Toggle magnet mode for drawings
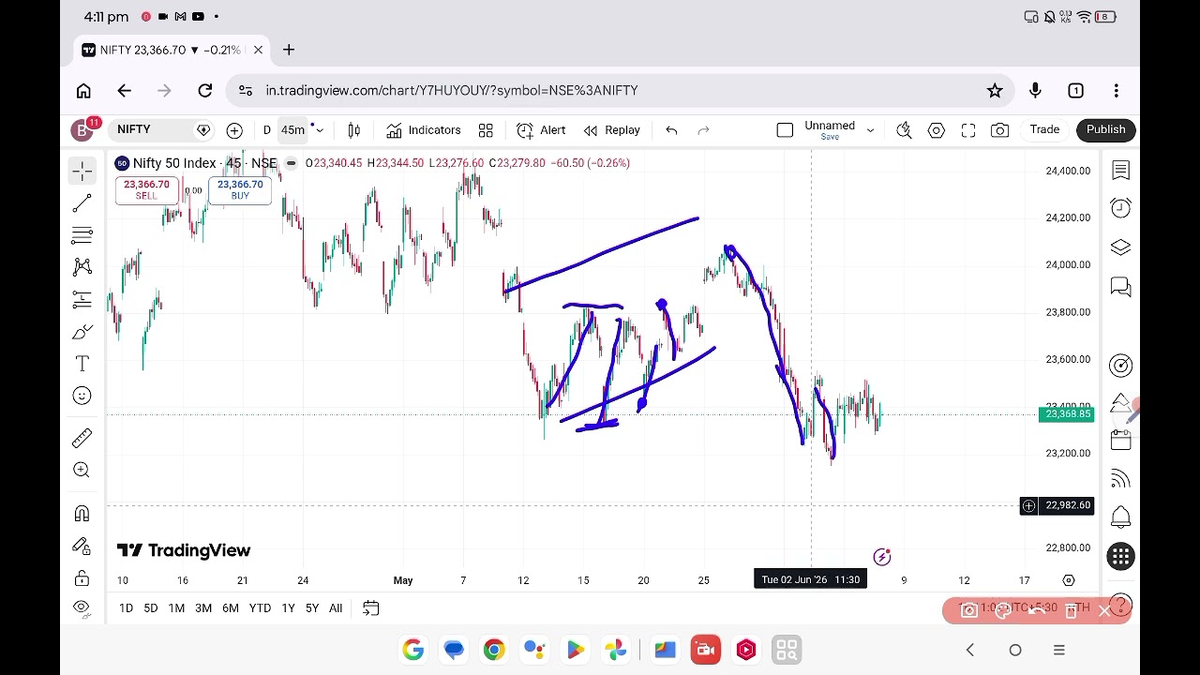Image resolution: width=1200 pixels, height=675 pixels. tap(82, 513)
